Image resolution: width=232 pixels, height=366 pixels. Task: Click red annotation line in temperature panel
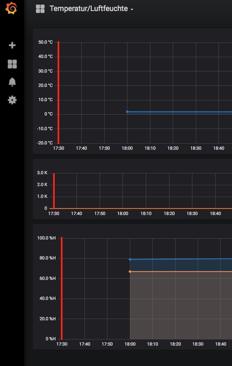[x=58, y=93]
